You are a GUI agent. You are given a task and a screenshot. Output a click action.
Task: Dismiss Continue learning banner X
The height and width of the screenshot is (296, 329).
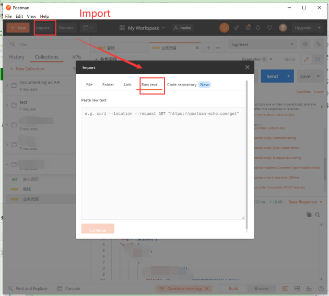(x=207, y=289)
